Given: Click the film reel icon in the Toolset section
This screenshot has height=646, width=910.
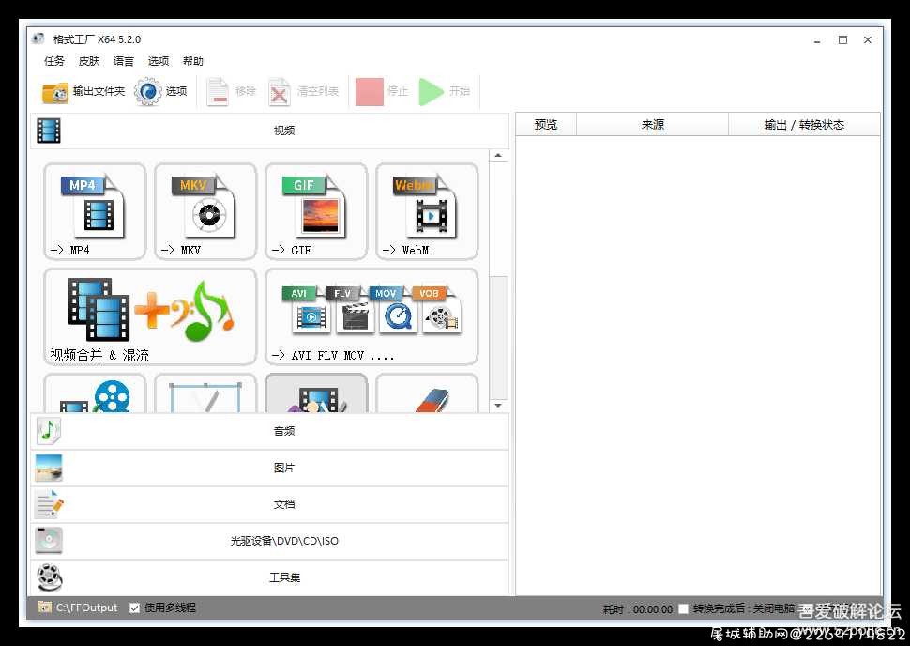Looking at the screenshot, I should (x=49, y=577).
